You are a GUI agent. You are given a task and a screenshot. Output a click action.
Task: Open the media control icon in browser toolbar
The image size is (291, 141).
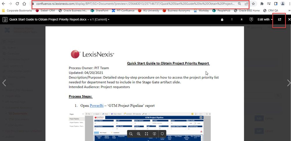pos(269,4)
